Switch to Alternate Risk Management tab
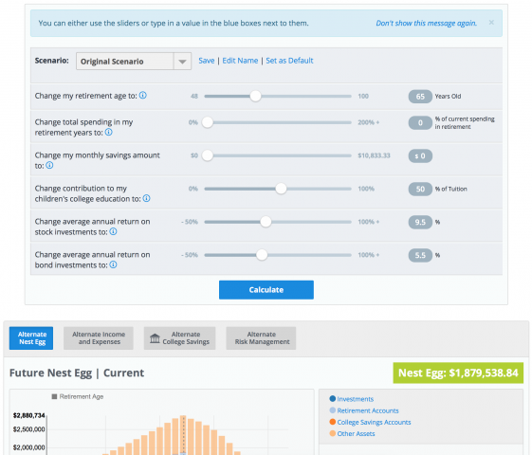This screenshot has width=532, height=455. pos(261,338)
